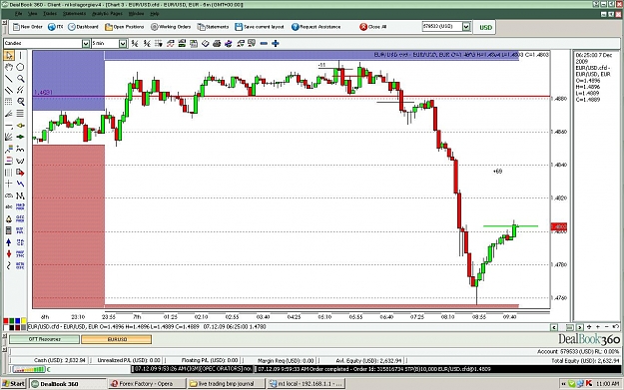Click the Close All button

373,27
